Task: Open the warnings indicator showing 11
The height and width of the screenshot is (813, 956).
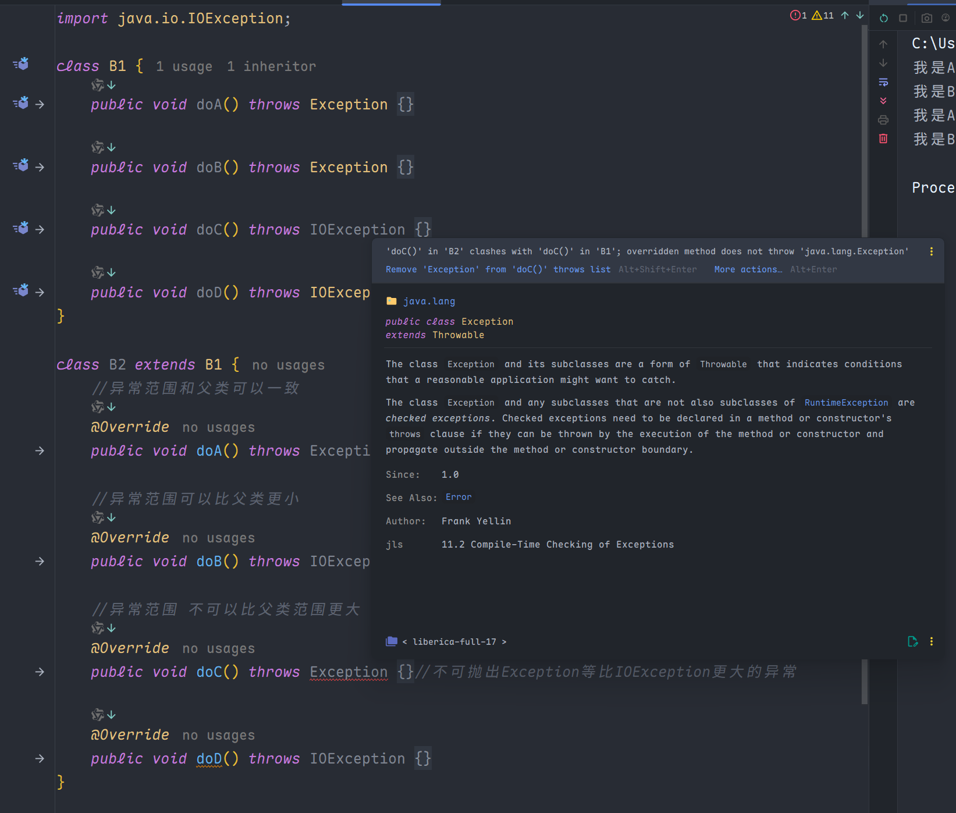Action: pos(823,16)
